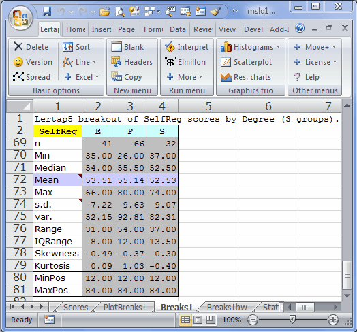Go to the last sheet tab arrow
The width and height of the screenshot is (357, 332).
(42, 307)
